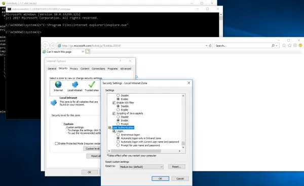Open the Content tab

(85, 68)
